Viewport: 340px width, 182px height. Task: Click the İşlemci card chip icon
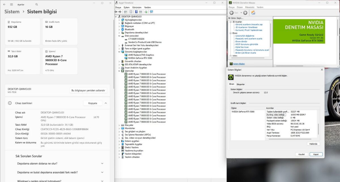click(x=46, y=51)
